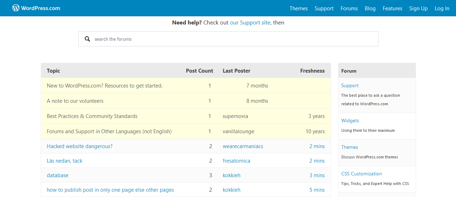Screen dimensions: 456x197
Task: Open the Themes menu item
Action: pyautogui.click(x=298, y=9)
